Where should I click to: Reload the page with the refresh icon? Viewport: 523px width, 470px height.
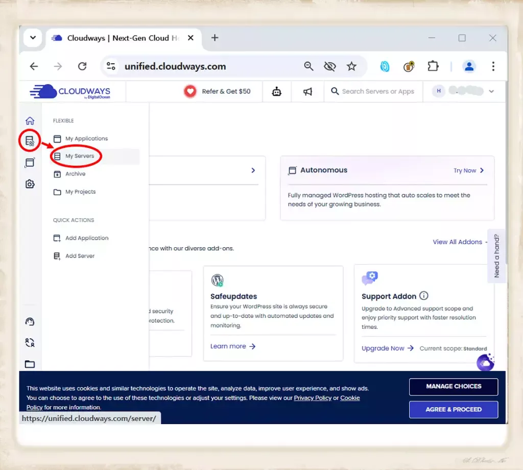click(82, 66)
